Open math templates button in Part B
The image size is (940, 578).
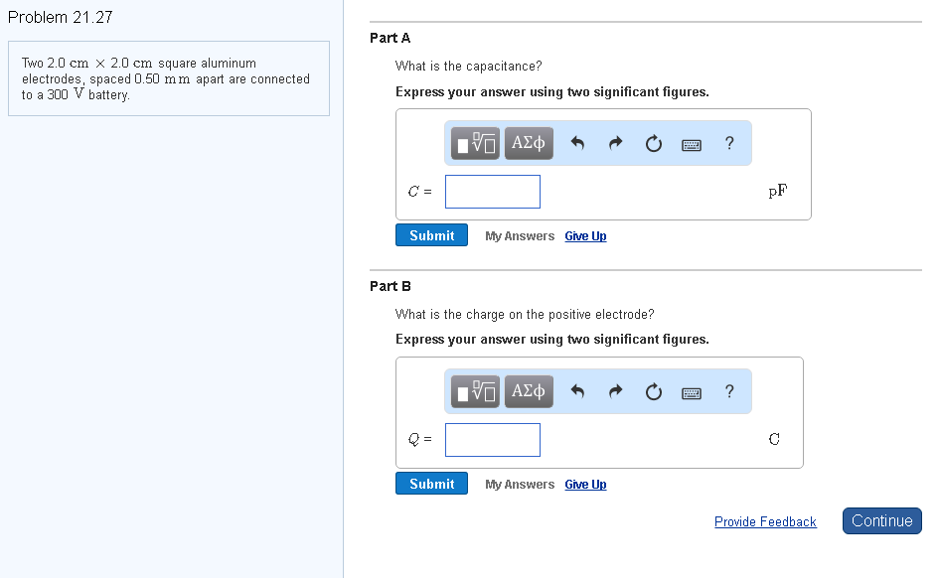click(x=477, y=391)
